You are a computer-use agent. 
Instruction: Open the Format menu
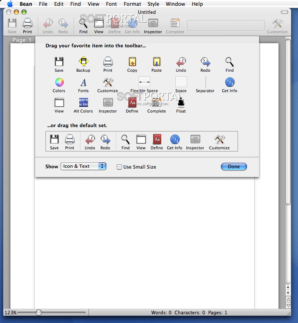132,4
